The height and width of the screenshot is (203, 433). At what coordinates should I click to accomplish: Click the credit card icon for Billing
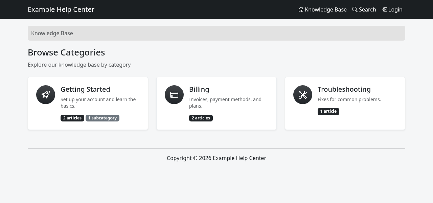[174, 95]
